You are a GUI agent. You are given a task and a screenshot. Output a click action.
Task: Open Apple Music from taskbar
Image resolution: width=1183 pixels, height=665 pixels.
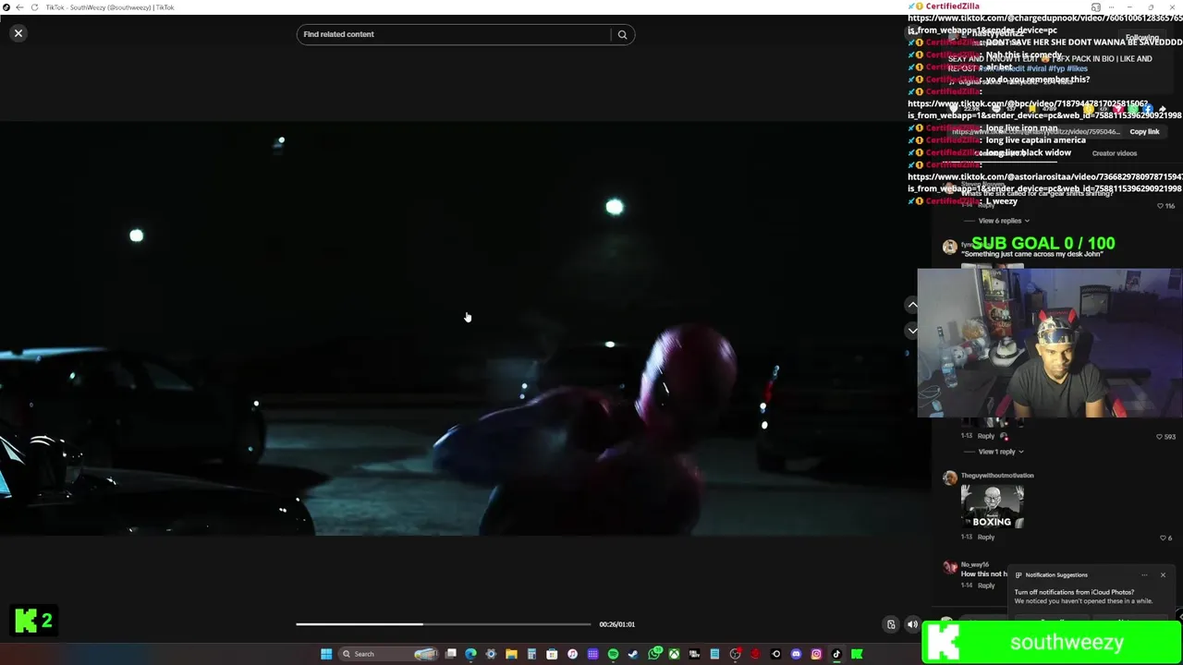[572, 654]
